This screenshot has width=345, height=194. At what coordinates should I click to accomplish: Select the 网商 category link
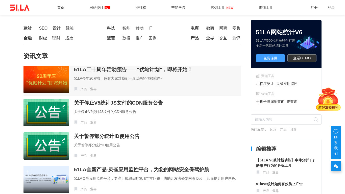(223, 28)
